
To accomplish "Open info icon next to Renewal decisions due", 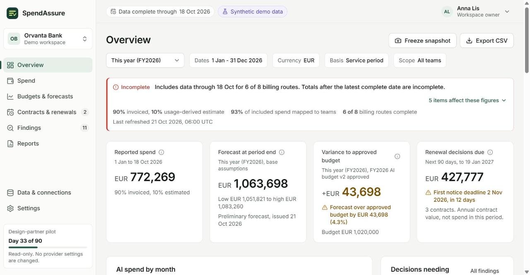I will pyautogui.click(x=490, y=152).
